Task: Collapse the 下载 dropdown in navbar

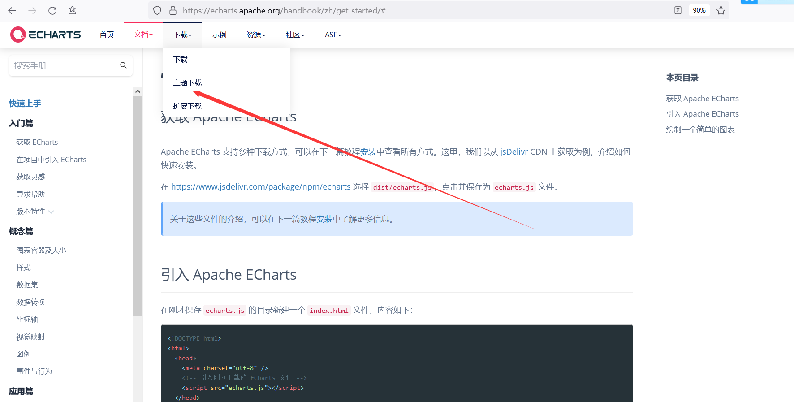Action: (182, 35)
